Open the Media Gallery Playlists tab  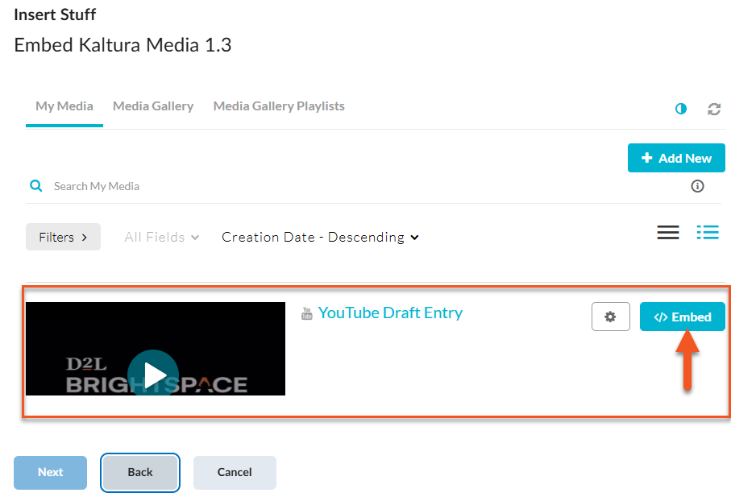point(279,106)
